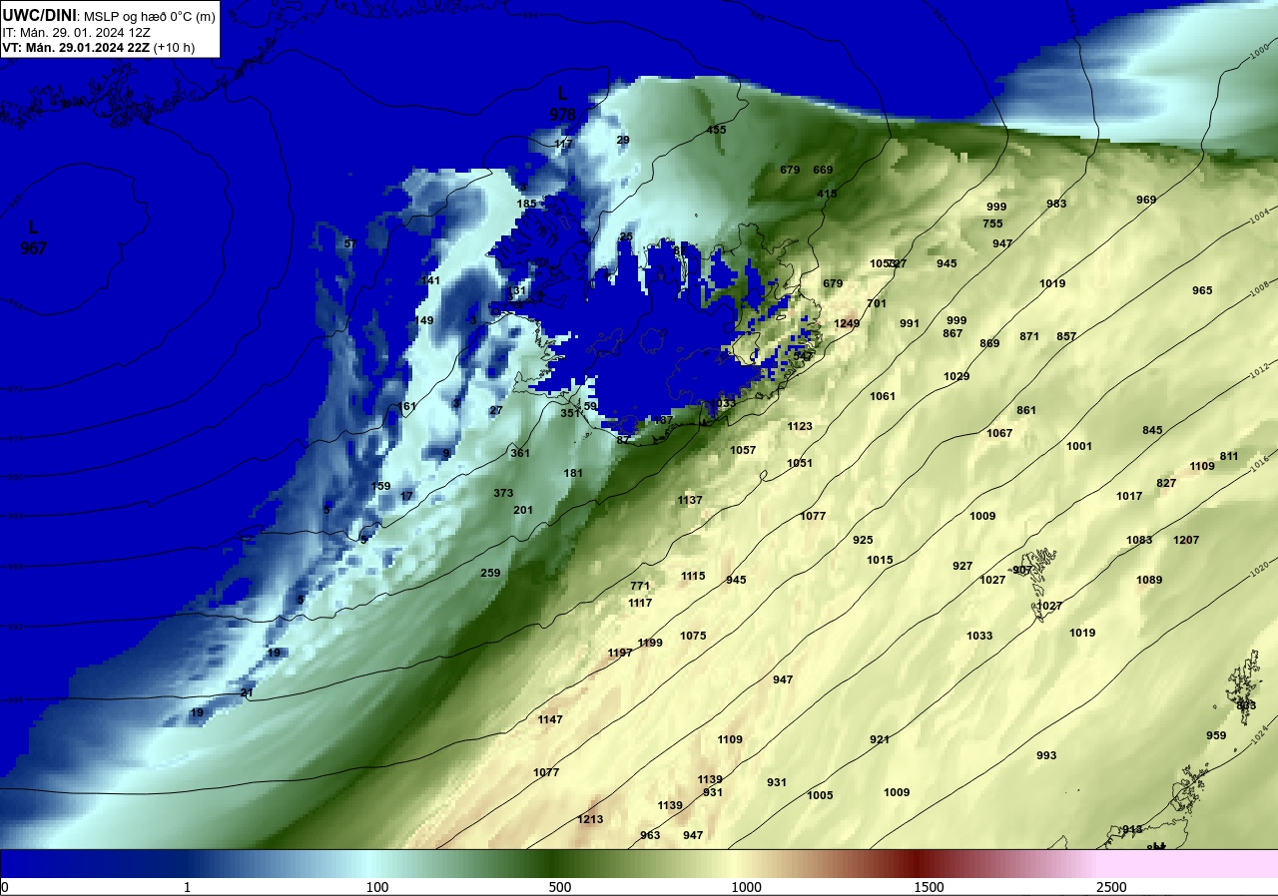Click the 'IT: Mán. 29. 01. 2024 12Z' line
1278x896 pixels.
[76, 32]
